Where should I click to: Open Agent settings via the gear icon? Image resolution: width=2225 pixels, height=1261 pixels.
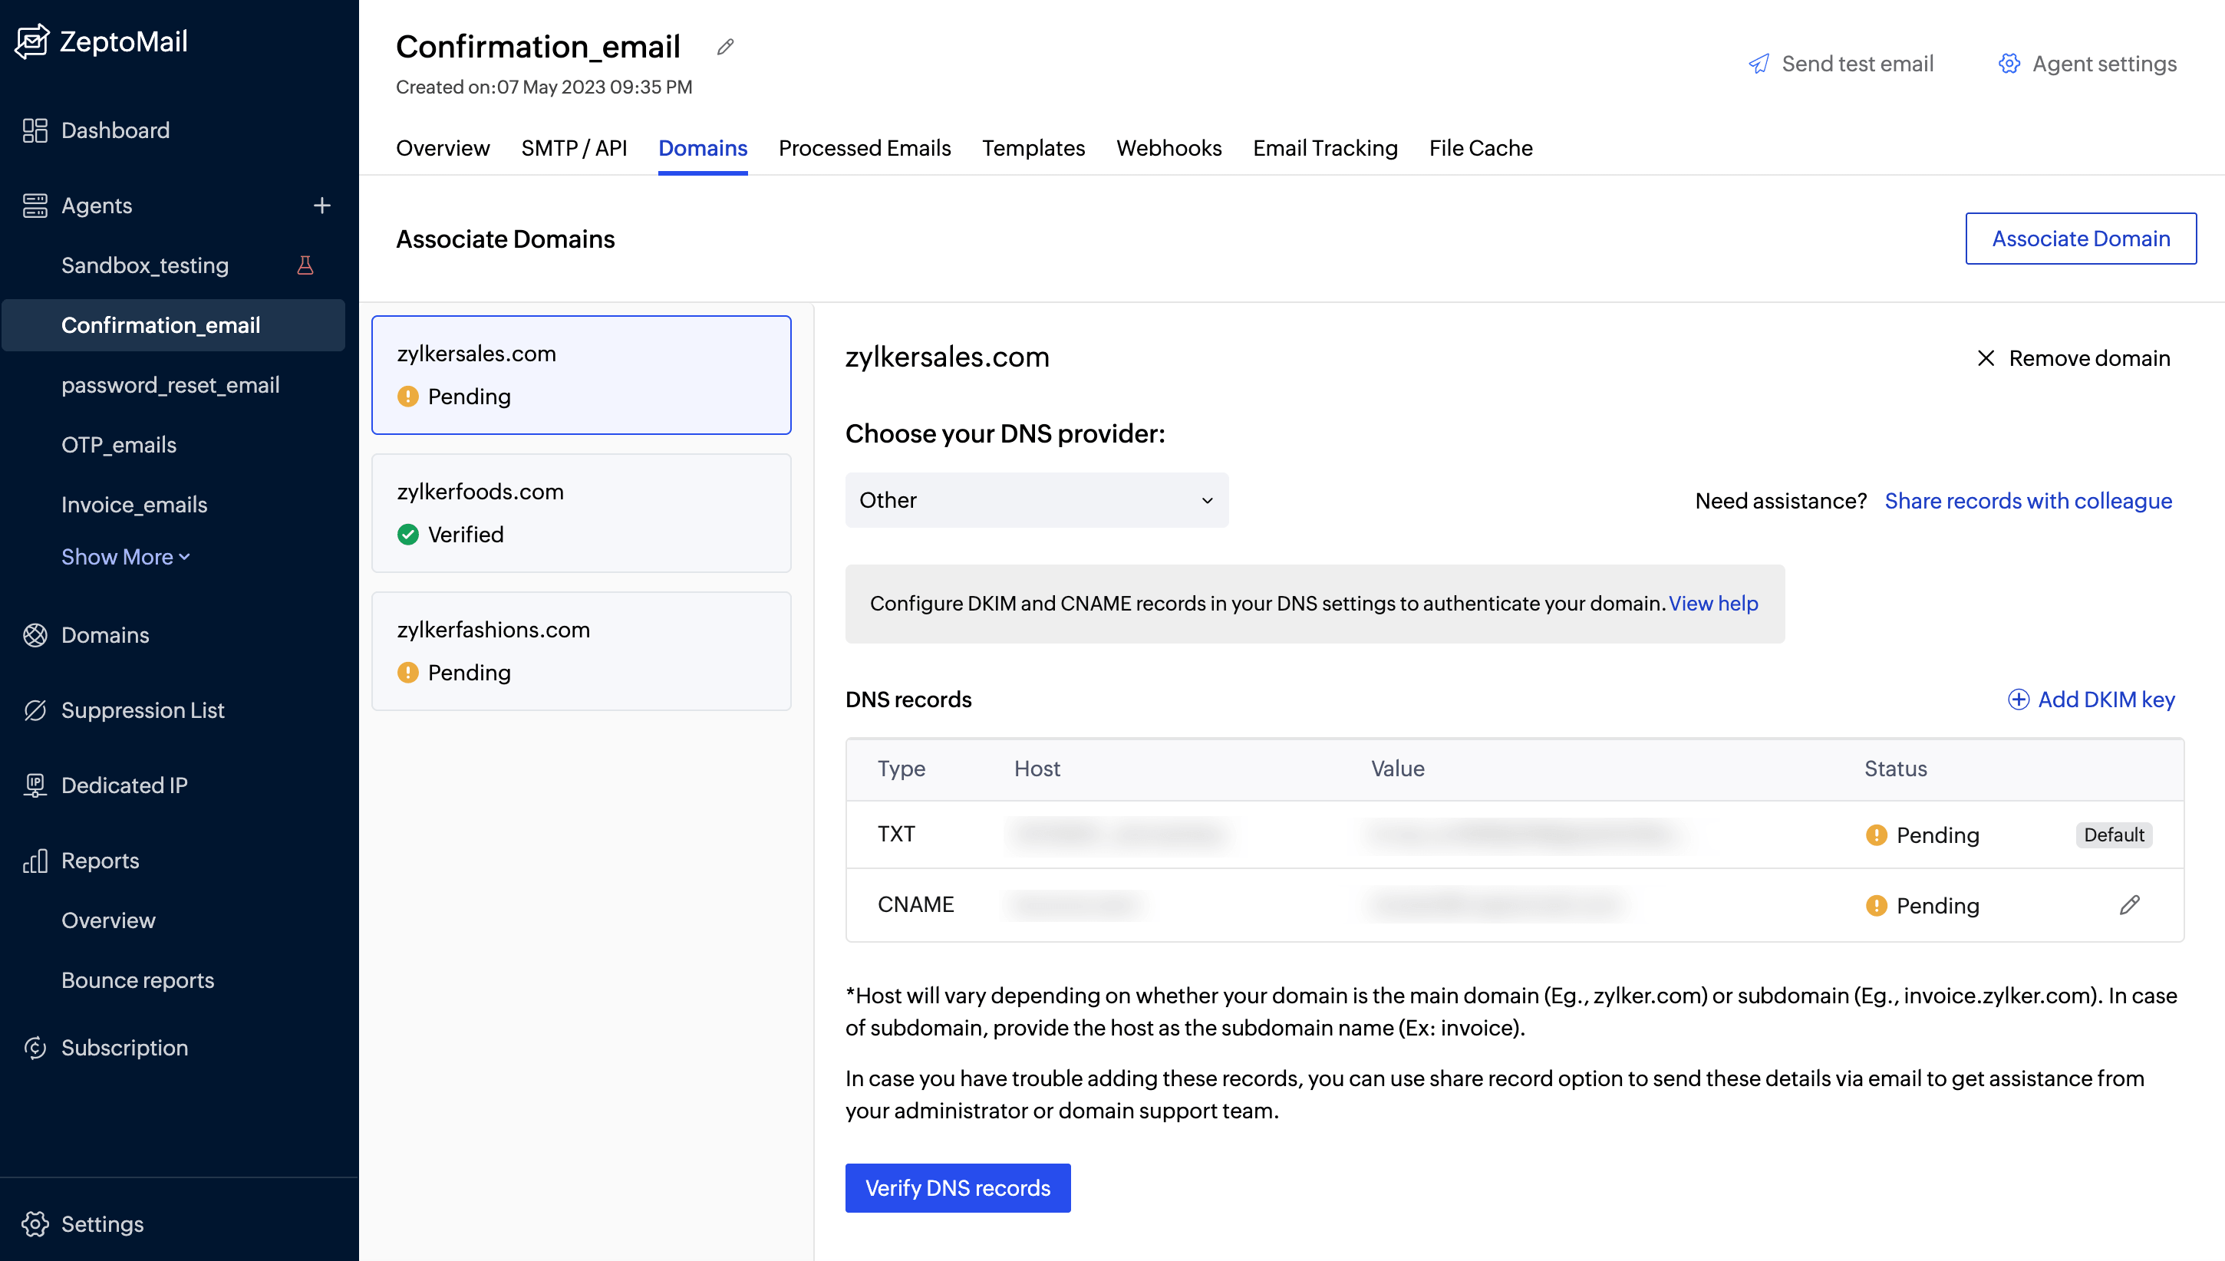2009,63
